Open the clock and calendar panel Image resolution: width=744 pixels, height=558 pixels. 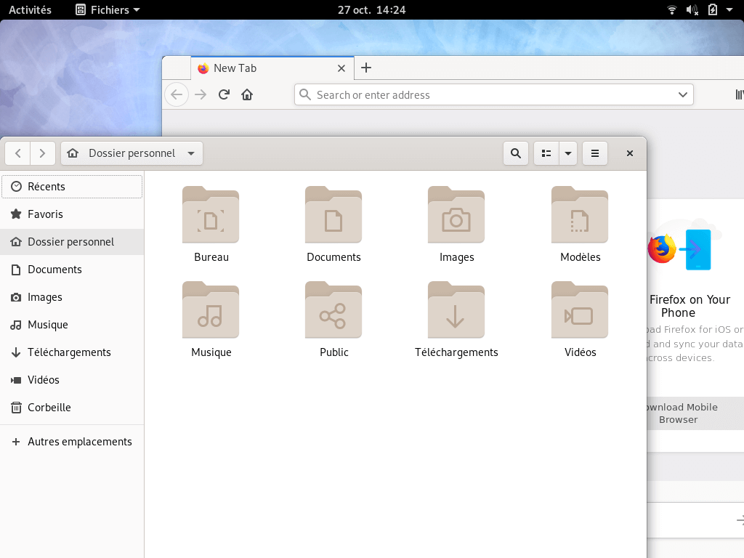coord(371,10)
